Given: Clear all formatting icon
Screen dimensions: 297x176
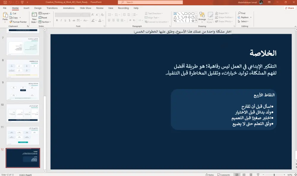Looking at the screenshot, I should coord(102,15).
